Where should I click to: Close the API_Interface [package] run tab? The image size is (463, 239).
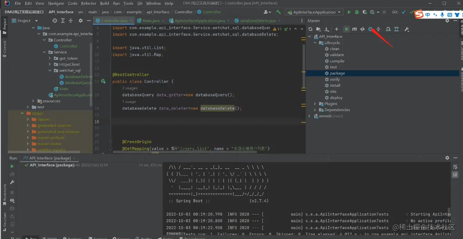(x=75, y=158)
